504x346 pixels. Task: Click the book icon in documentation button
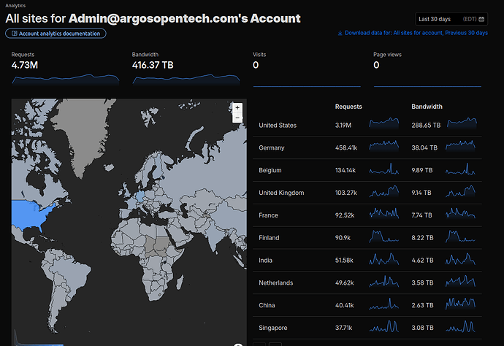(x=15, y=34)
